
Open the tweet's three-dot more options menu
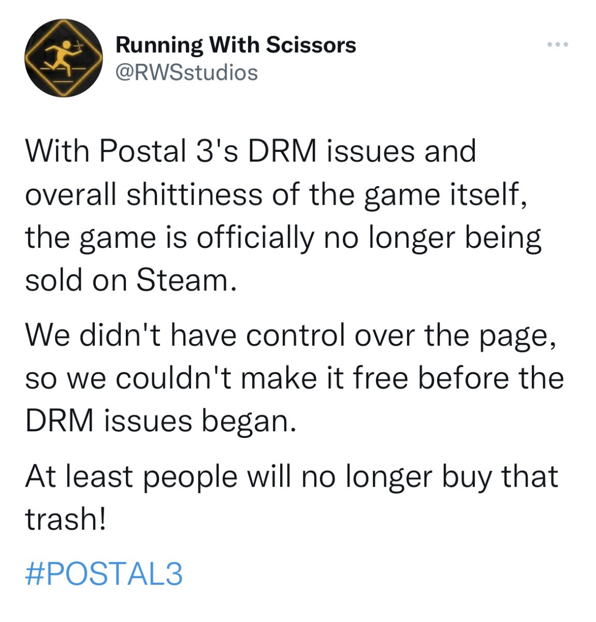(558, 45)
